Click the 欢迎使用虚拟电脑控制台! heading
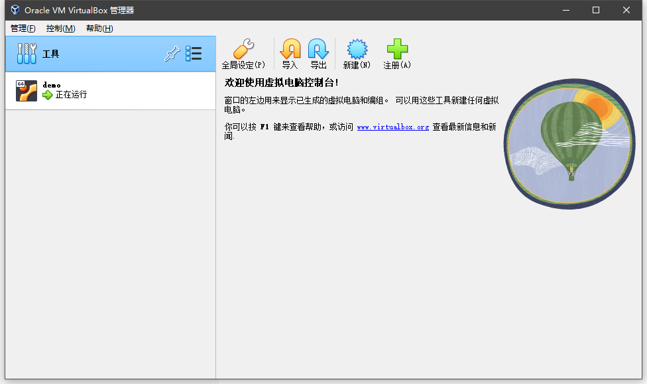Viewport: 647px width, 384px height. (282, 83)
